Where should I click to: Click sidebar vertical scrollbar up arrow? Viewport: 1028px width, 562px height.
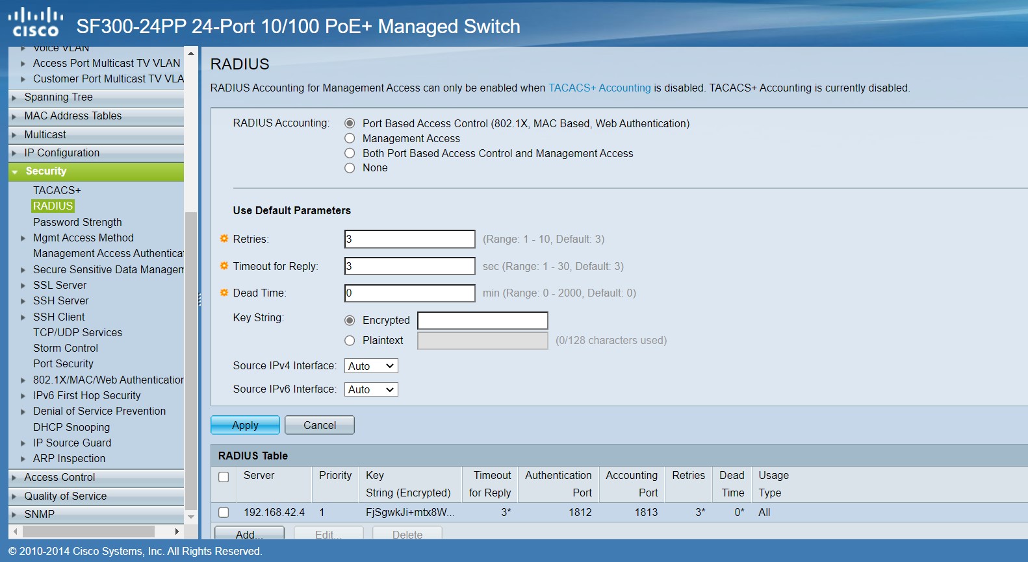pos(191,53)
